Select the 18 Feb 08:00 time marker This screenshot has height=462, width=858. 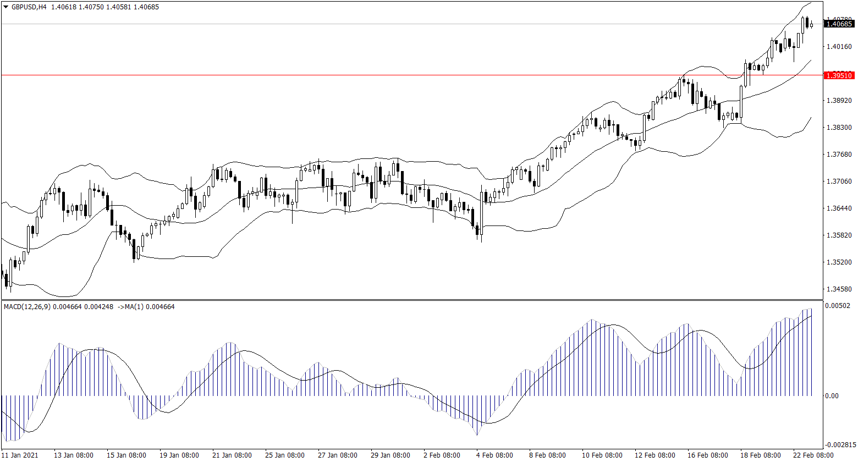tap(761, 455)
